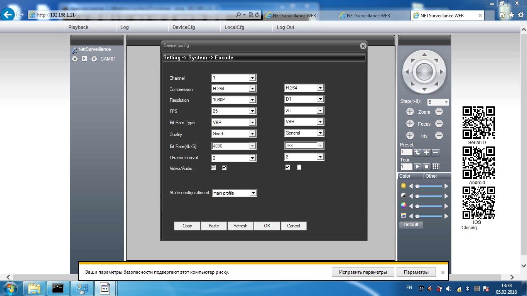
Task: Click the go to preset icon
Action: 417,152
